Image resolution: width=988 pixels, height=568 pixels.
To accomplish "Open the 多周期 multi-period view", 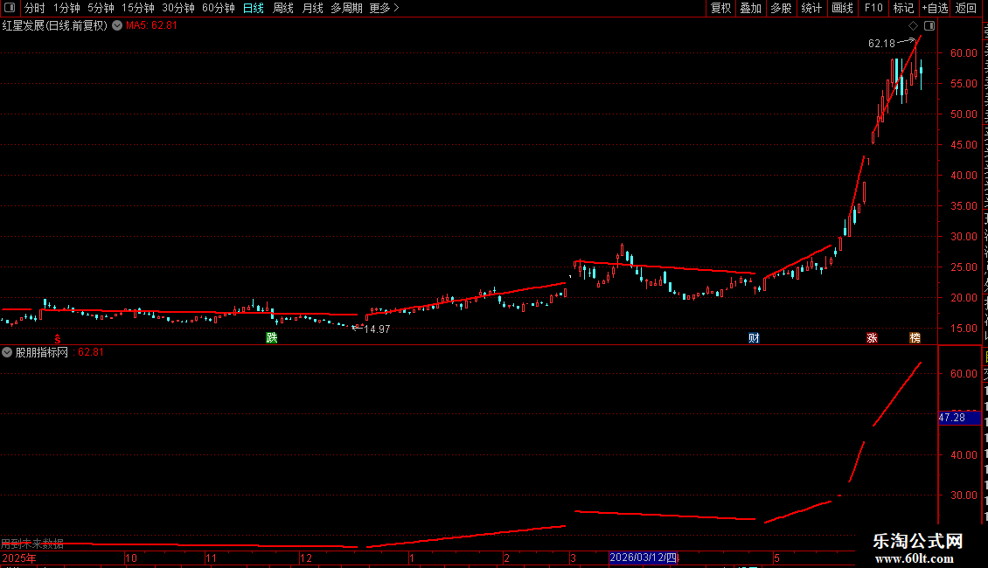I will click(x=346, y=8).
